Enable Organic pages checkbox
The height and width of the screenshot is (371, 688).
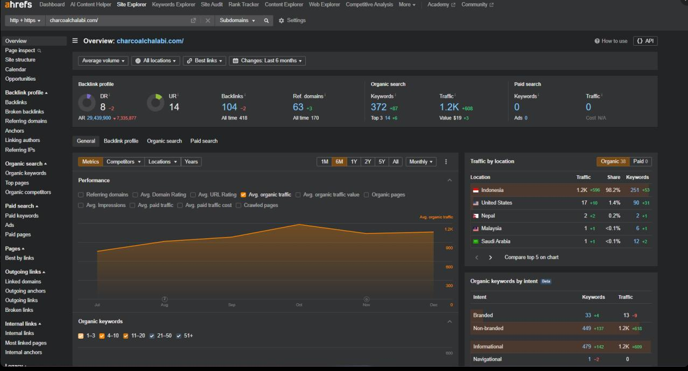[367, 195]
